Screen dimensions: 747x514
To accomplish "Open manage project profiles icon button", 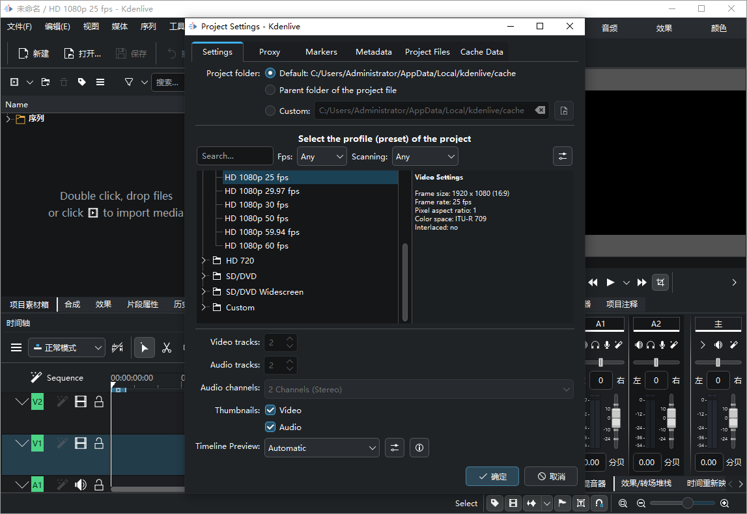I will tap(563, 156).
